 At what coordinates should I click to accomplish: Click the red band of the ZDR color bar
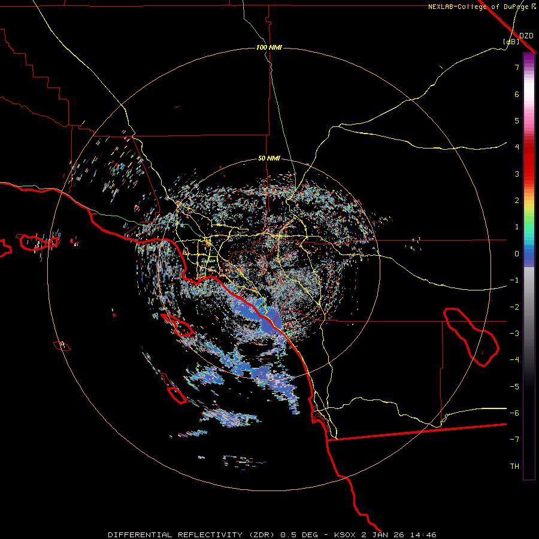(x=529, y=165)
